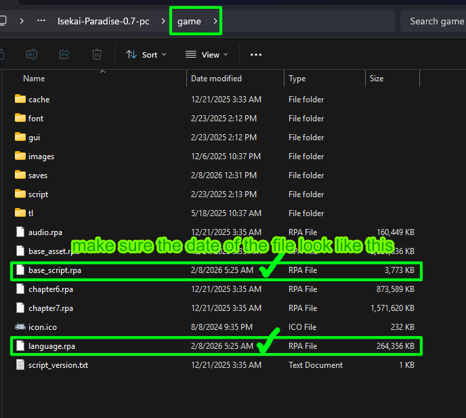Viewport: 466px width, 418px height.
Task: Sort by the Name column header
Action: pos(34,79)
